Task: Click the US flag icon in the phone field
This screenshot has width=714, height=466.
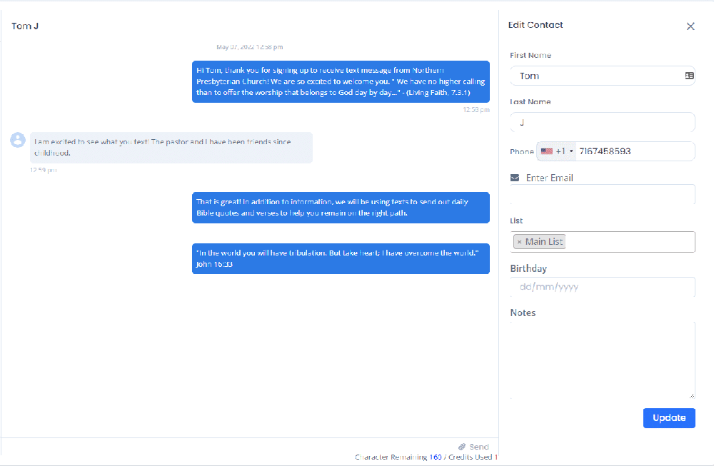Action: 547,151
